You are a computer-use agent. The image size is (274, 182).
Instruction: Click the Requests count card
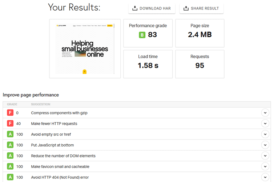[x=200, y=64]
